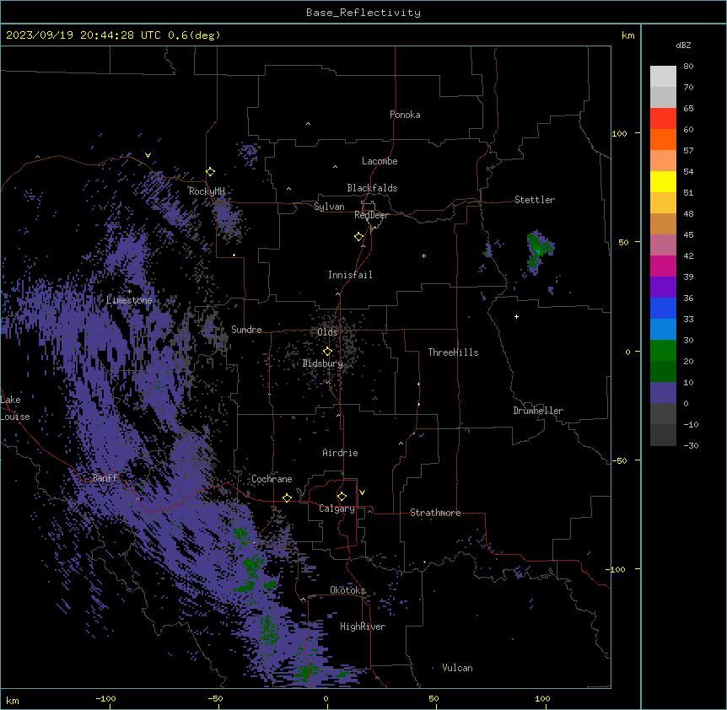This screenshot has width=727, height=710.
Task: Click the Olds town label
Action: tap(327, 332)
